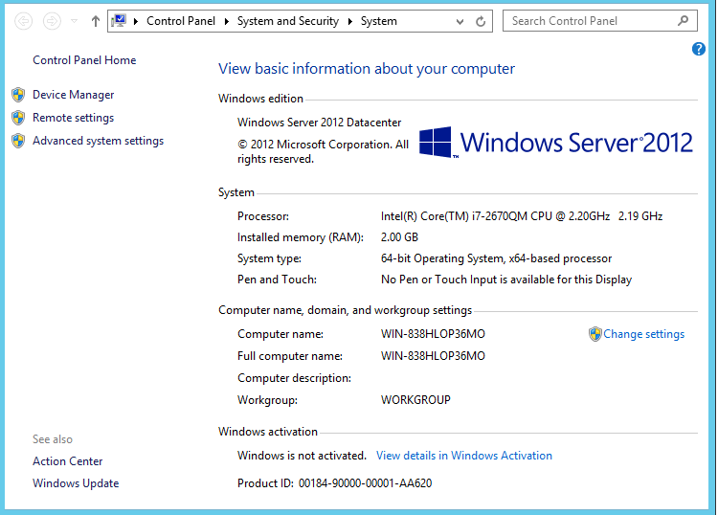Click 'No Pen or Touch Input' text
This screenshot has width=718, height=515.
[506, 280]
